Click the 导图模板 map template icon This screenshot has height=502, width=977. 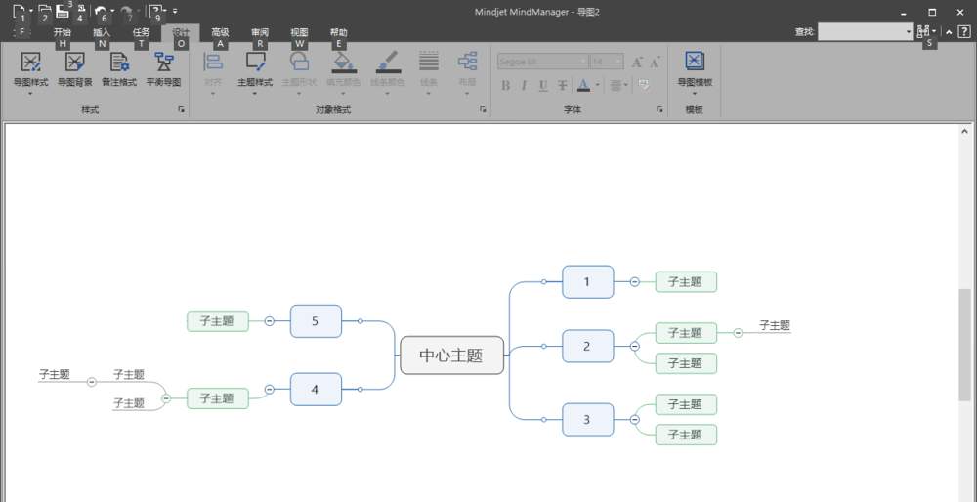695,61
